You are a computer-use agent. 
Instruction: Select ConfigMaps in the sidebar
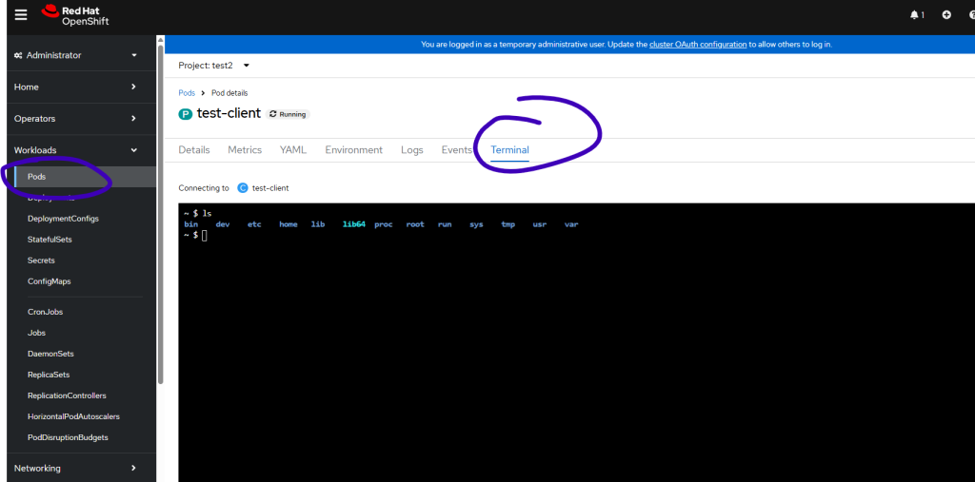(x=49, y=281)
